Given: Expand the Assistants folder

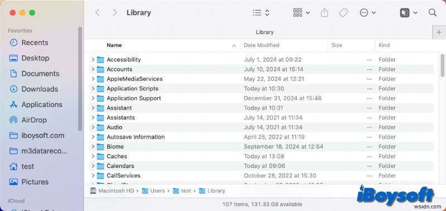Looking at the screenshot, I should (93, 118).
